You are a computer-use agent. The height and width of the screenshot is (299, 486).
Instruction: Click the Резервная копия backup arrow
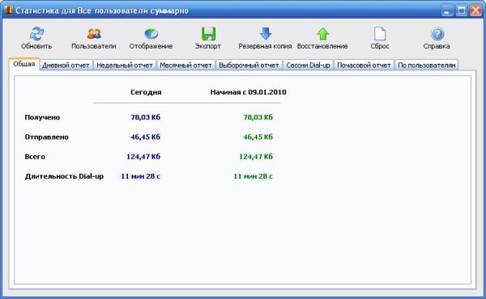point(266,33)
